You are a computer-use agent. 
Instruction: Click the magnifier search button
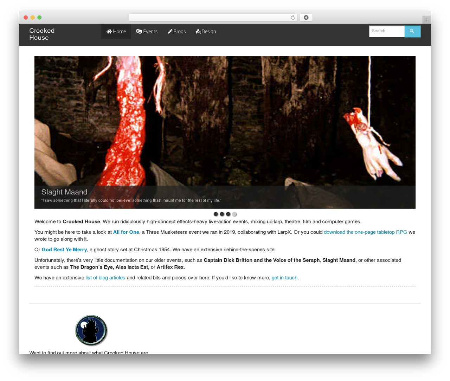[x=412, y=31]
